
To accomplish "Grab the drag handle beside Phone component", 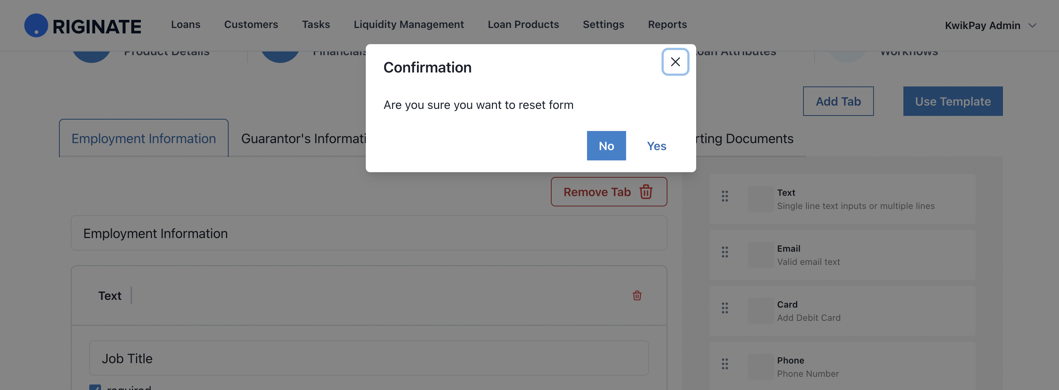I will 725,364.
